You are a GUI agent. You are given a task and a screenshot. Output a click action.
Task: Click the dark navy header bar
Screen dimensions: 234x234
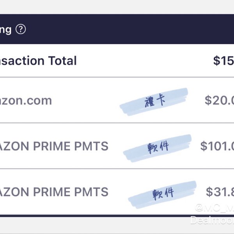[x=117, y=29]
